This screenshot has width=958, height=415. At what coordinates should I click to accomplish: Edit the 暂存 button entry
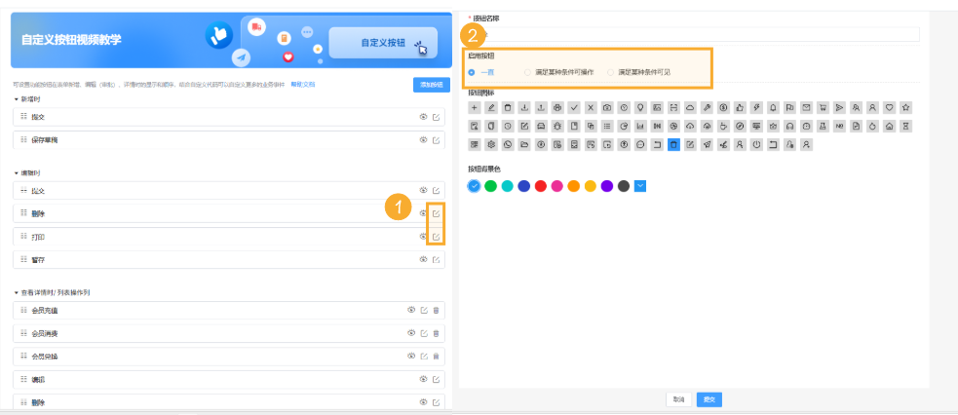pyautogui.click(x=437, y=259)
